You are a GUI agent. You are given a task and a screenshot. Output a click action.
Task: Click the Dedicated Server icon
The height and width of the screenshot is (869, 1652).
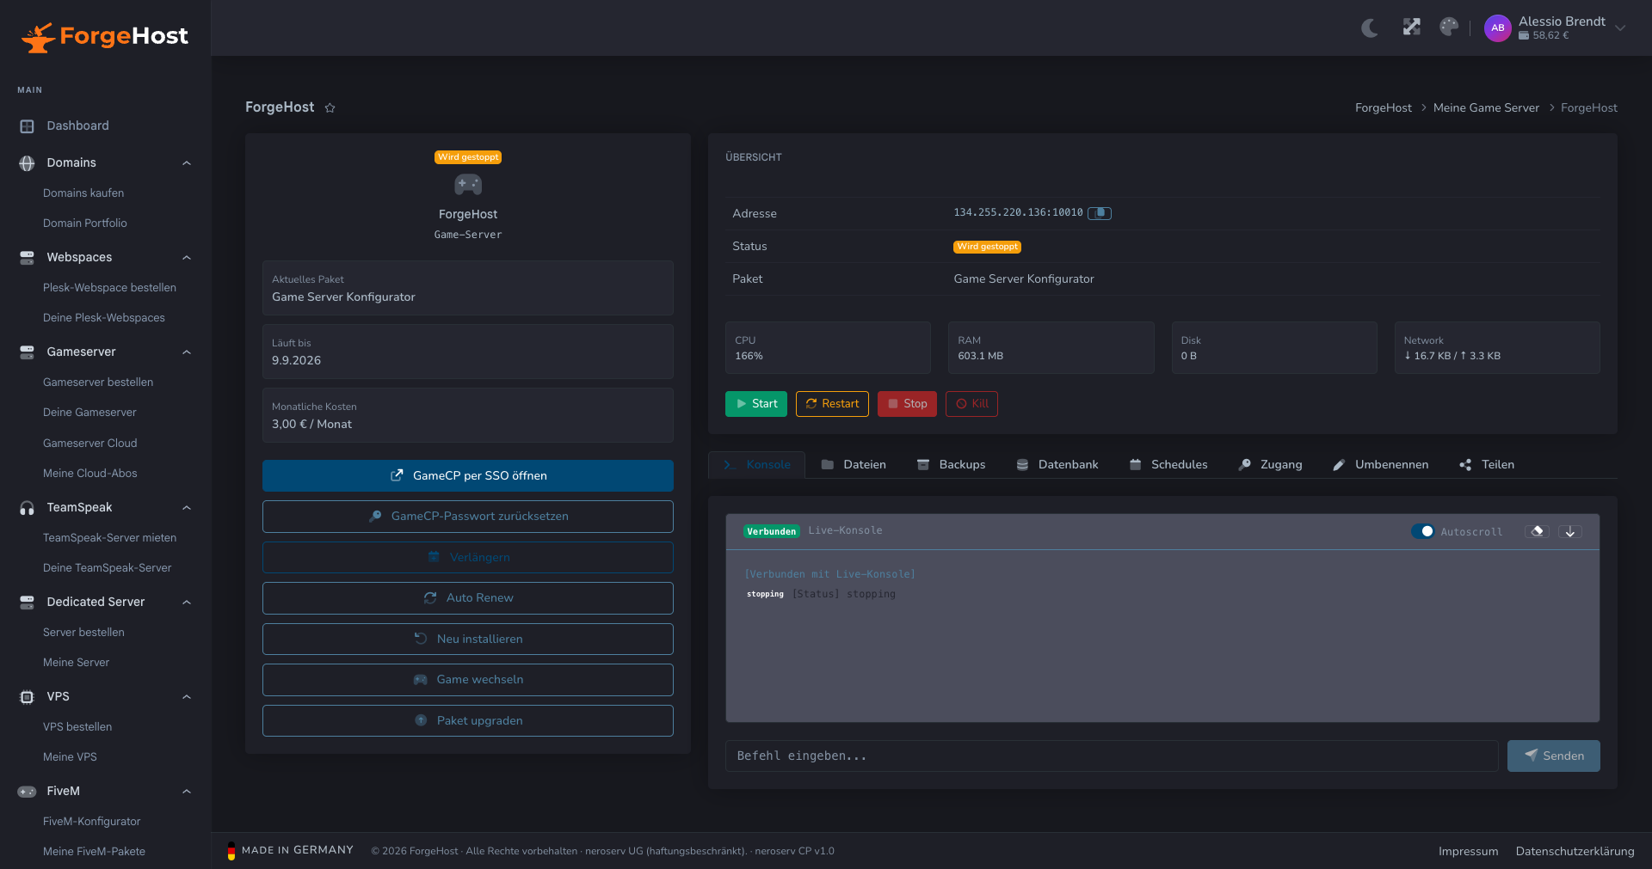point(27,603)
